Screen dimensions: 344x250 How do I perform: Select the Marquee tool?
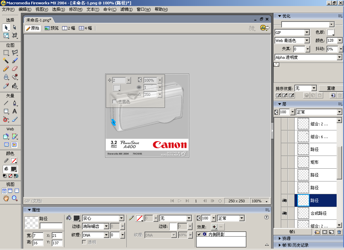click(6, 53)
